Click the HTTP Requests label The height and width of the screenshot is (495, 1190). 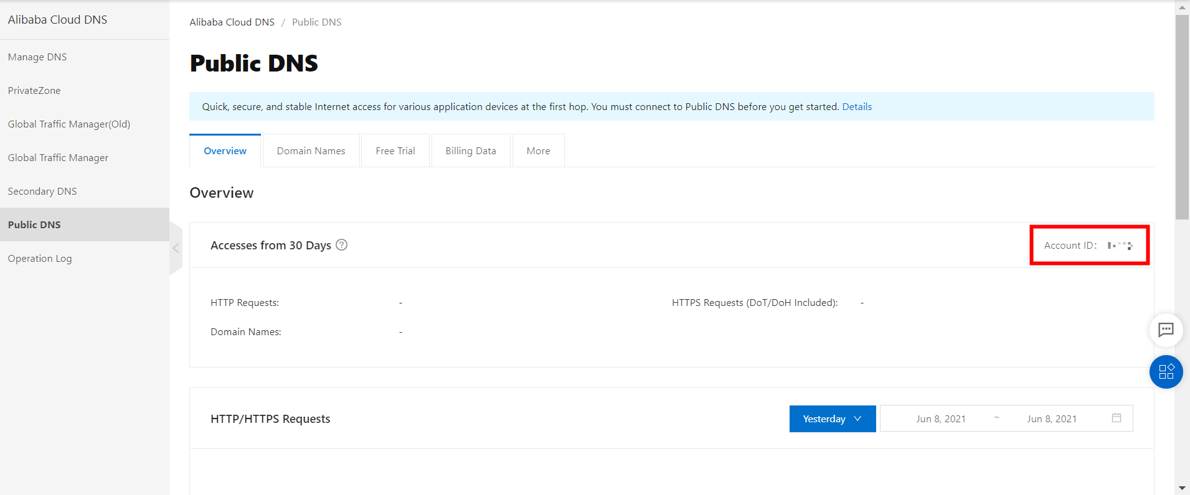245,302
